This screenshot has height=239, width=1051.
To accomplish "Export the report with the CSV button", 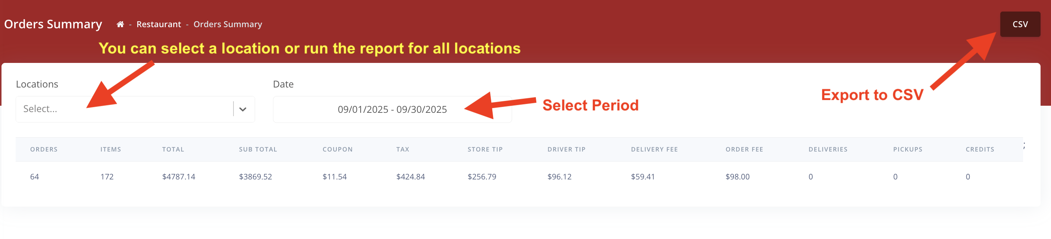I will [1020, 25].
